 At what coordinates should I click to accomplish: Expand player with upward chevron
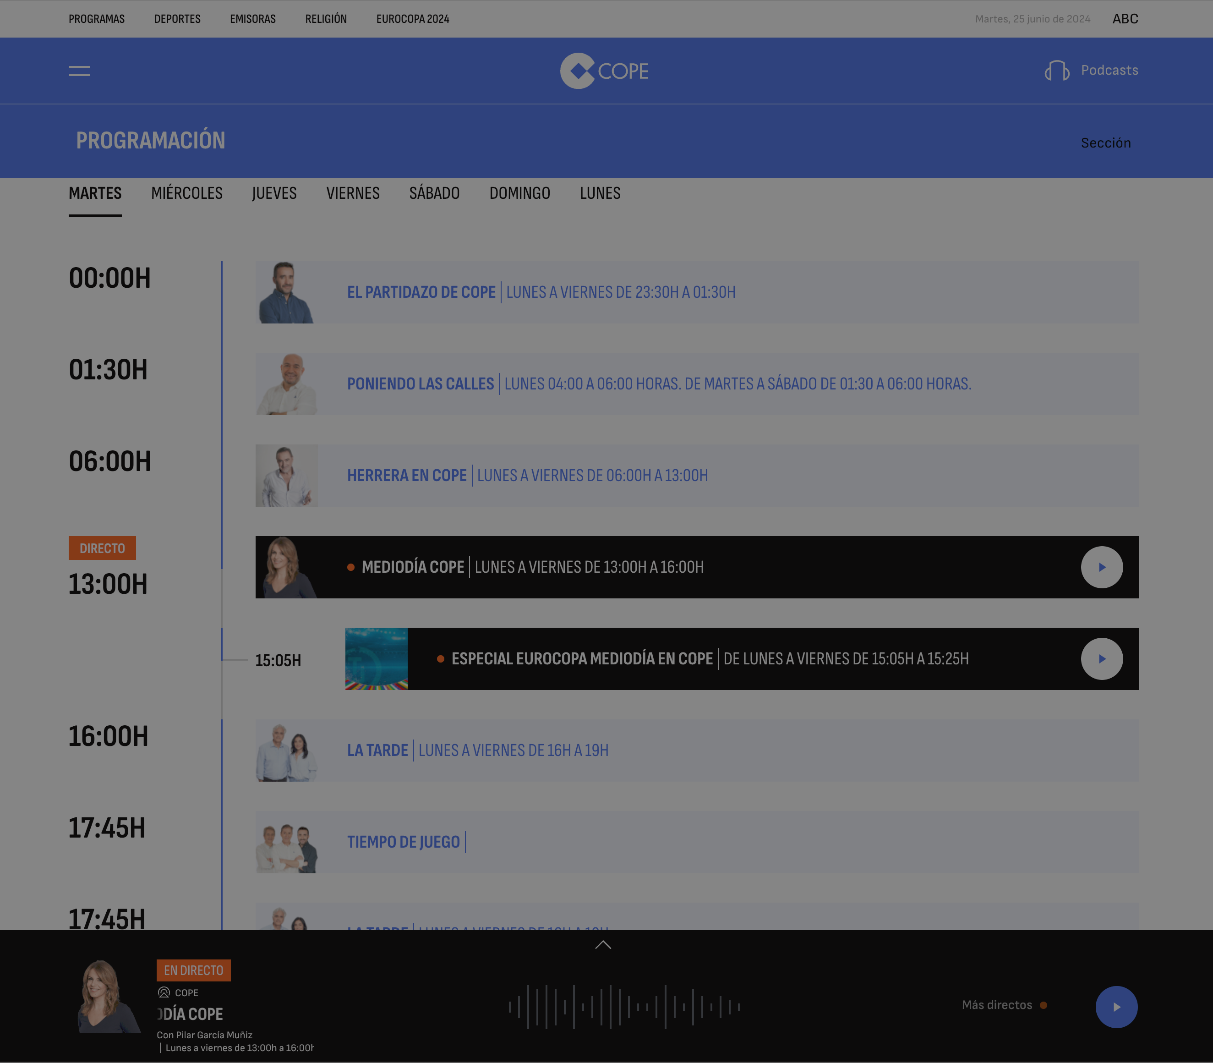[x=603, y=945]
